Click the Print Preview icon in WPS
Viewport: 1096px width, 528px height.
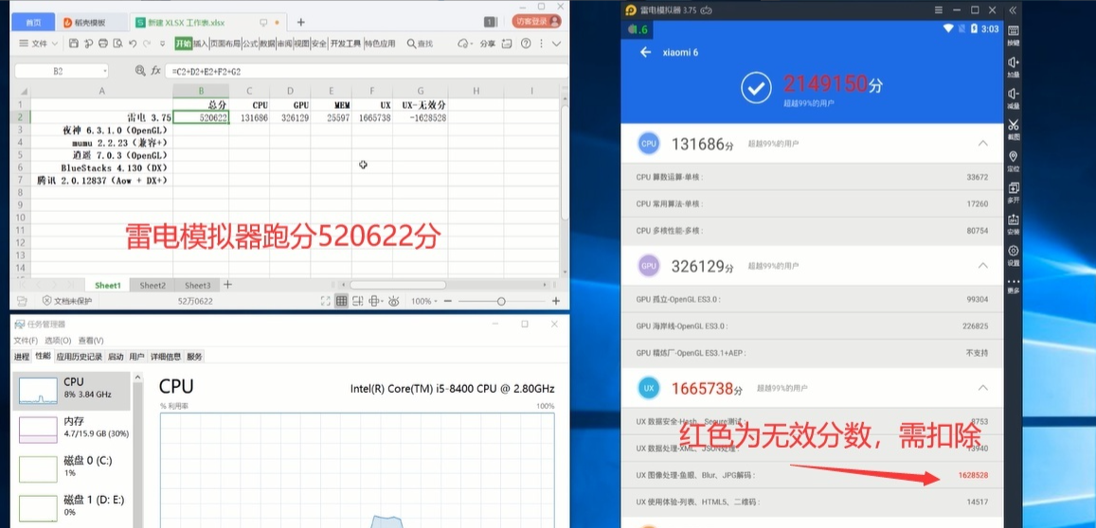click(x=117, y=44)
